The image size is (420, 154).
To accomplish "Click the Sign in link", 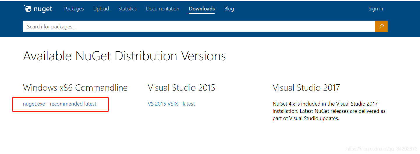I will [x=376, y=9].
